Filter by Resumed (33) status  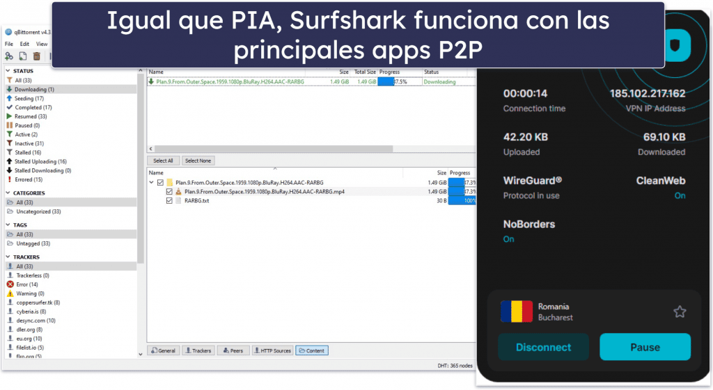click(31, 117)
